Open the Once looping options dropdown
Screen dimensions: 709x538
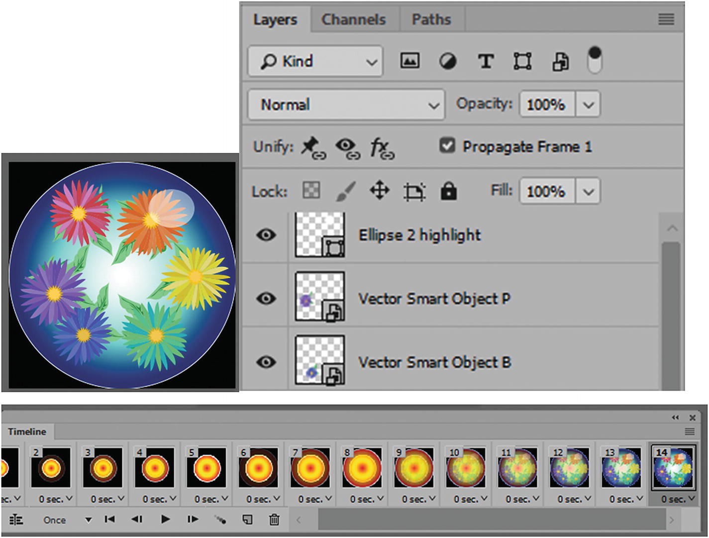coord(88,520)
